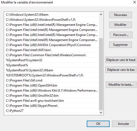Click the Nouveau button

click(x=121, y=15)
